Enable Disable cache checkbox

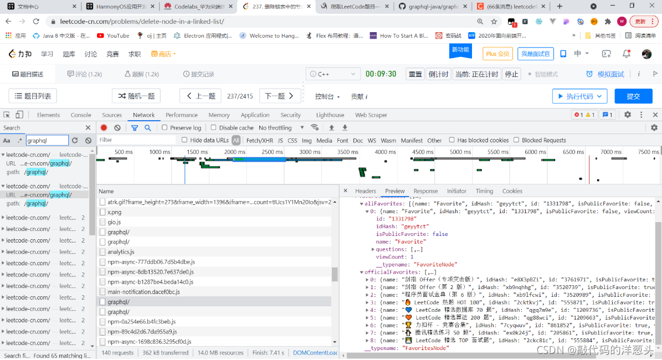(214, 127)
